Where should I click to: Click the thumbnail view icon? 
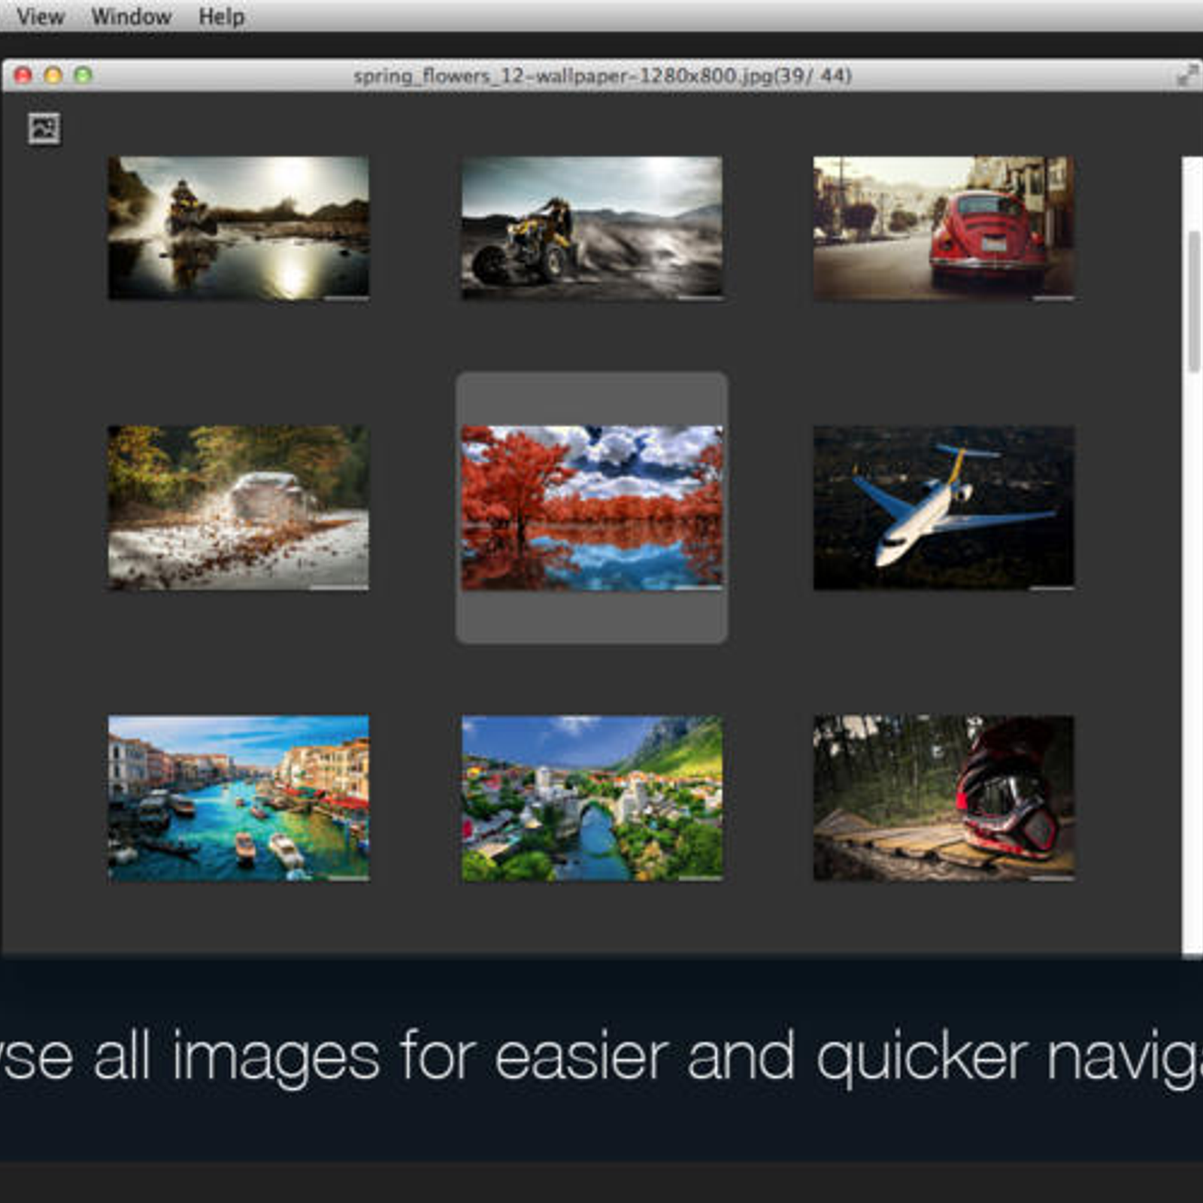(44, 129)
